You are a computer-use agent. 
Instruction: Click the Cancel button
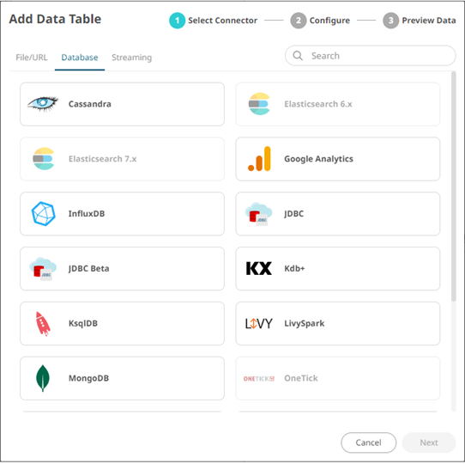(x=368, y=443)
